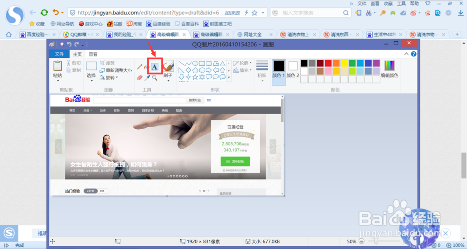Image resolution: width=467 pixels, height=249 pixels.
Task: Expand the shapes gallery more arrow
Action: click(229, 78)
